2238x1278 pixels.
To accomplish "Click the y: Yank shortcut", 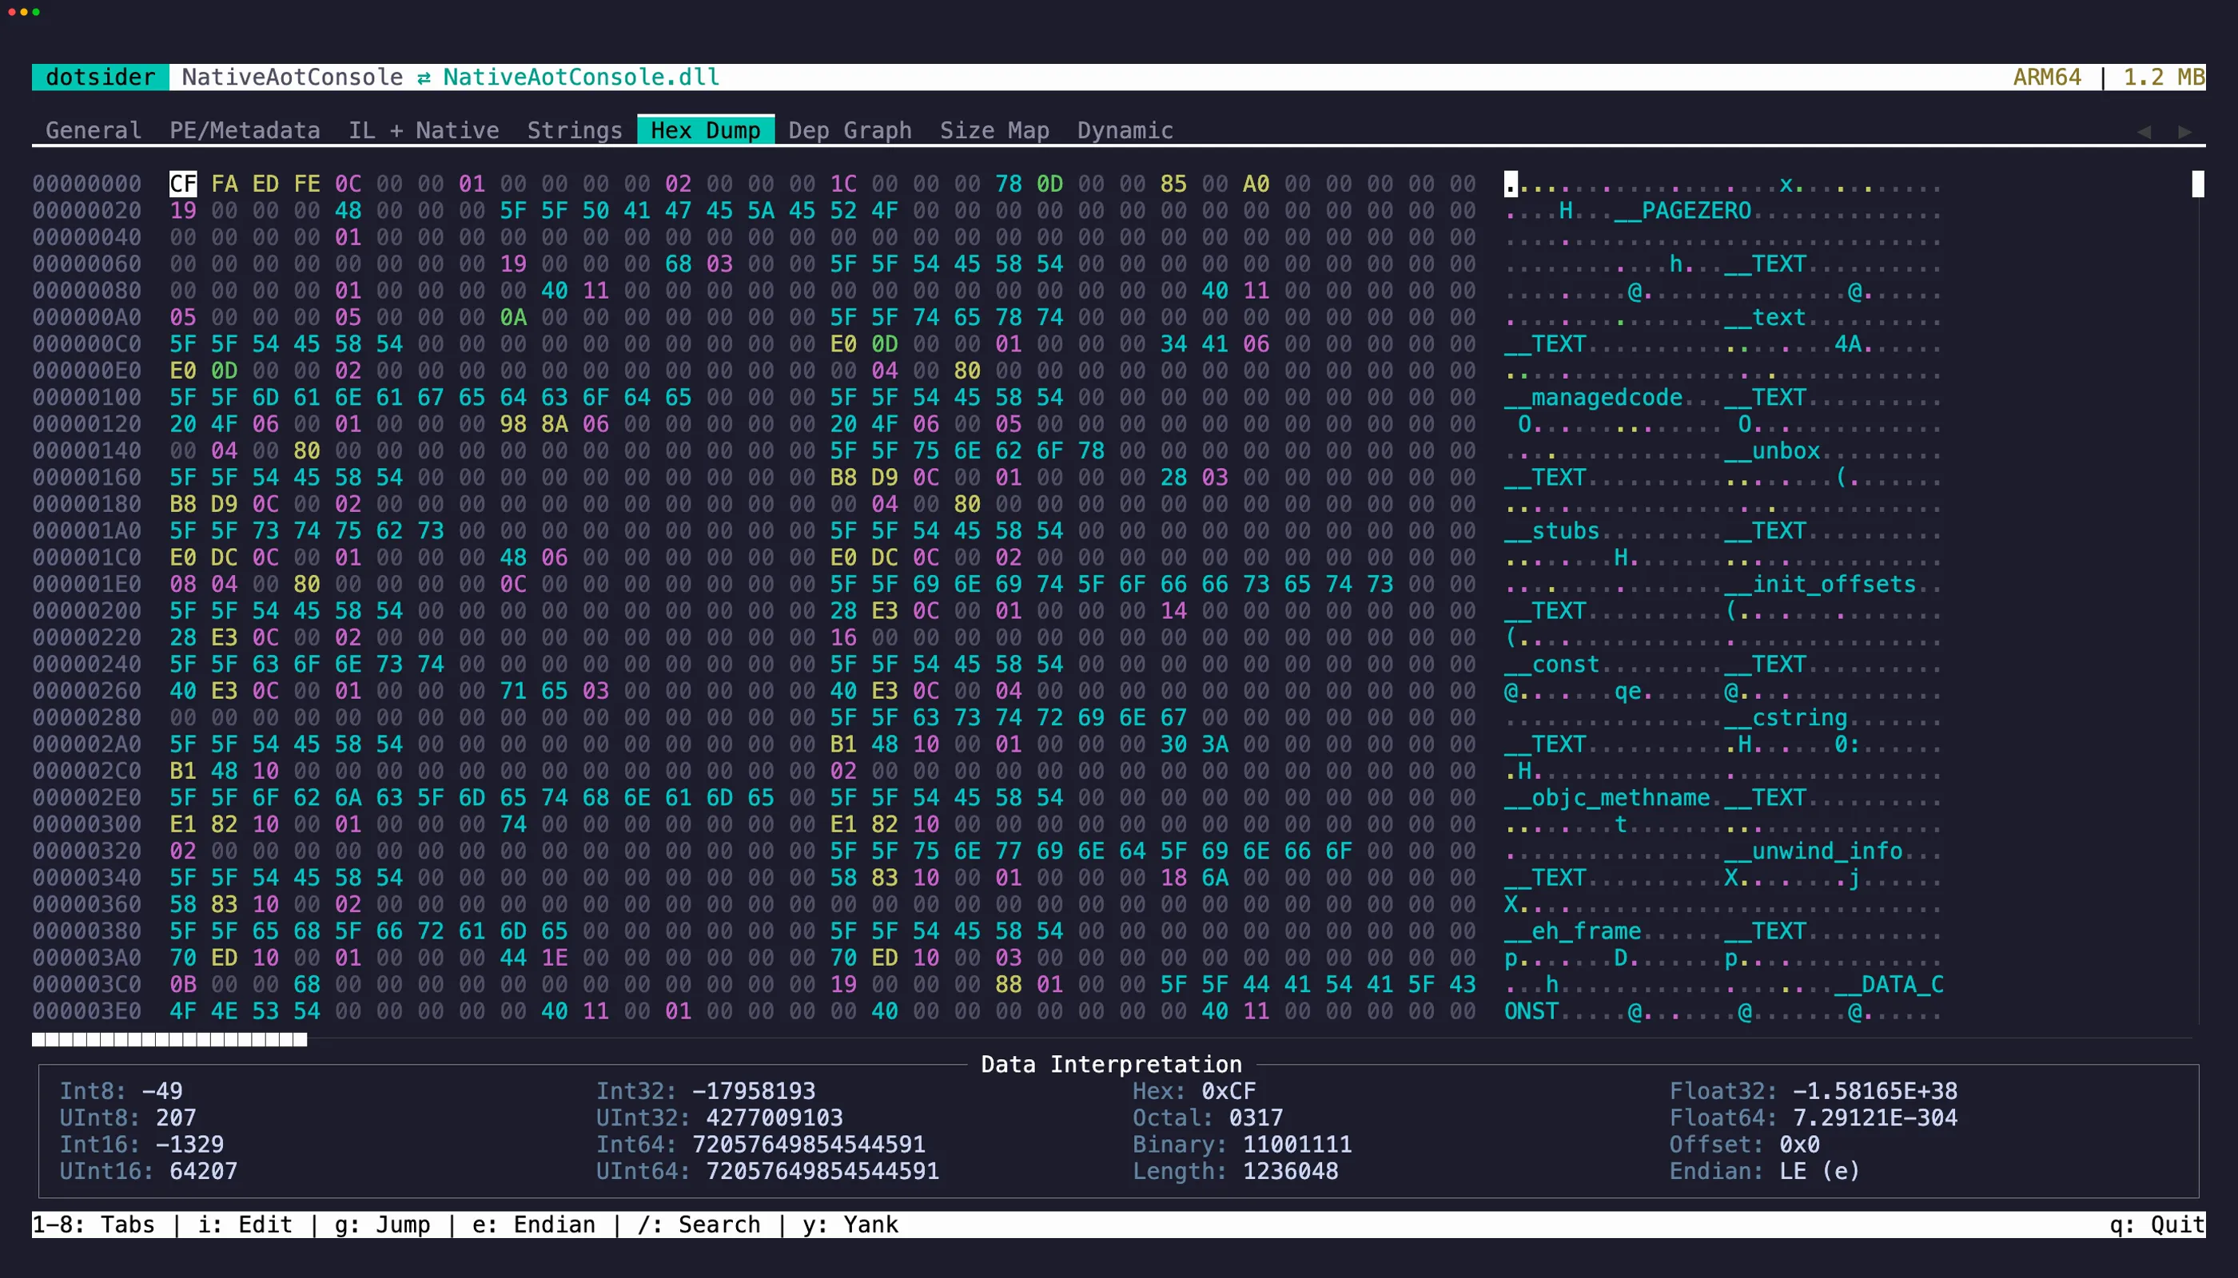I will coord(850,1224).
